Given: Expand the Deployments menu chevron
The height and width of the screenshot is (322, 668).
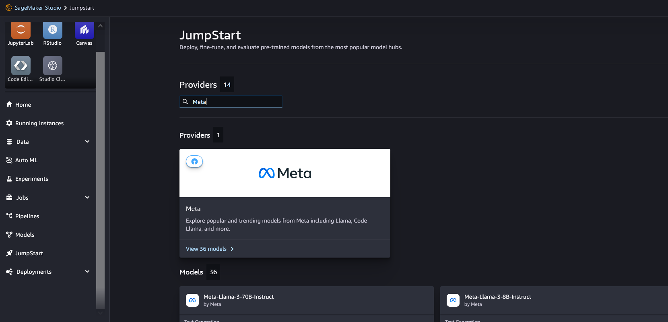Looking at the screenshot, I should point(87,271).
